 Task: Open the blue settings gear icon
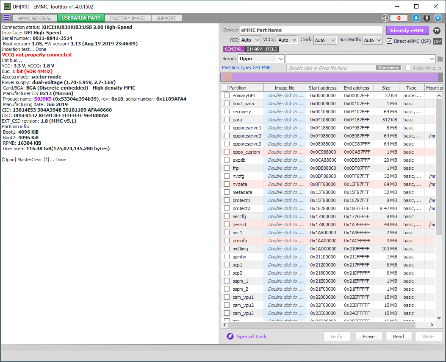click(438, 18)
